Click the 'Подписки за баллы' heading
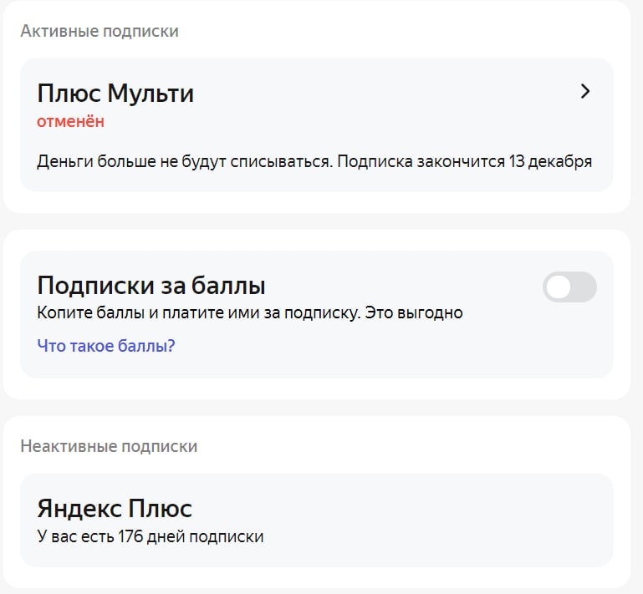The width and height of the screenshot is (643, 594). click(x=151, y=287)
